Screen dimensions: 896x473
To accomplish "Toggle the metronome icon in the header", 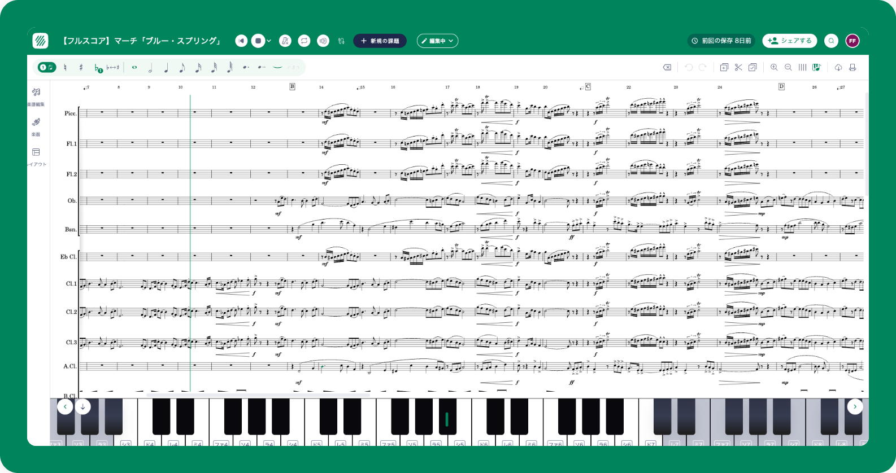I will click(x=285, y=41).
